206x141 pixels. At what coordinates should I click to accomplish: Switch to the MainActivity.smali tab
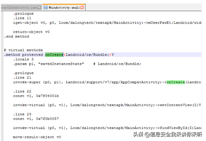tap(64, 7)
